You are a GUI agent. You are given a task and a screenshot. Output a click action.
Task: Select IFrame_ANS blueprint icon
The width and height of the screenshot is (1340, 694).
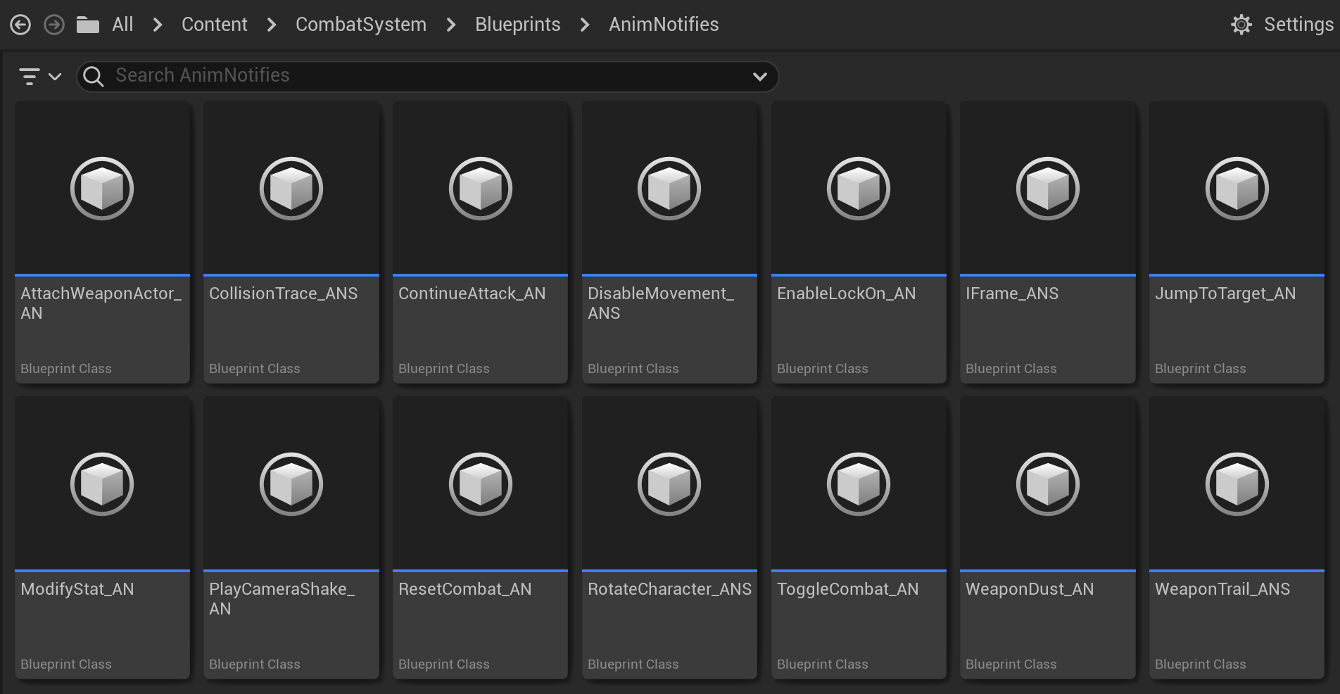click(x=1048, y=189)
